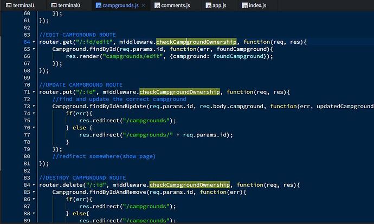
Task: Collapse the code fold at line 76
Action: [x=34, y=128]
